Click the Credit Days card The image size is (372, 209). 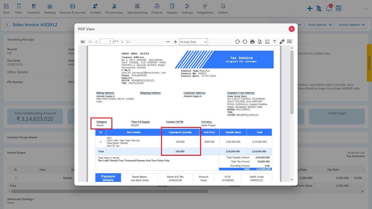click(x=337, y=117)
